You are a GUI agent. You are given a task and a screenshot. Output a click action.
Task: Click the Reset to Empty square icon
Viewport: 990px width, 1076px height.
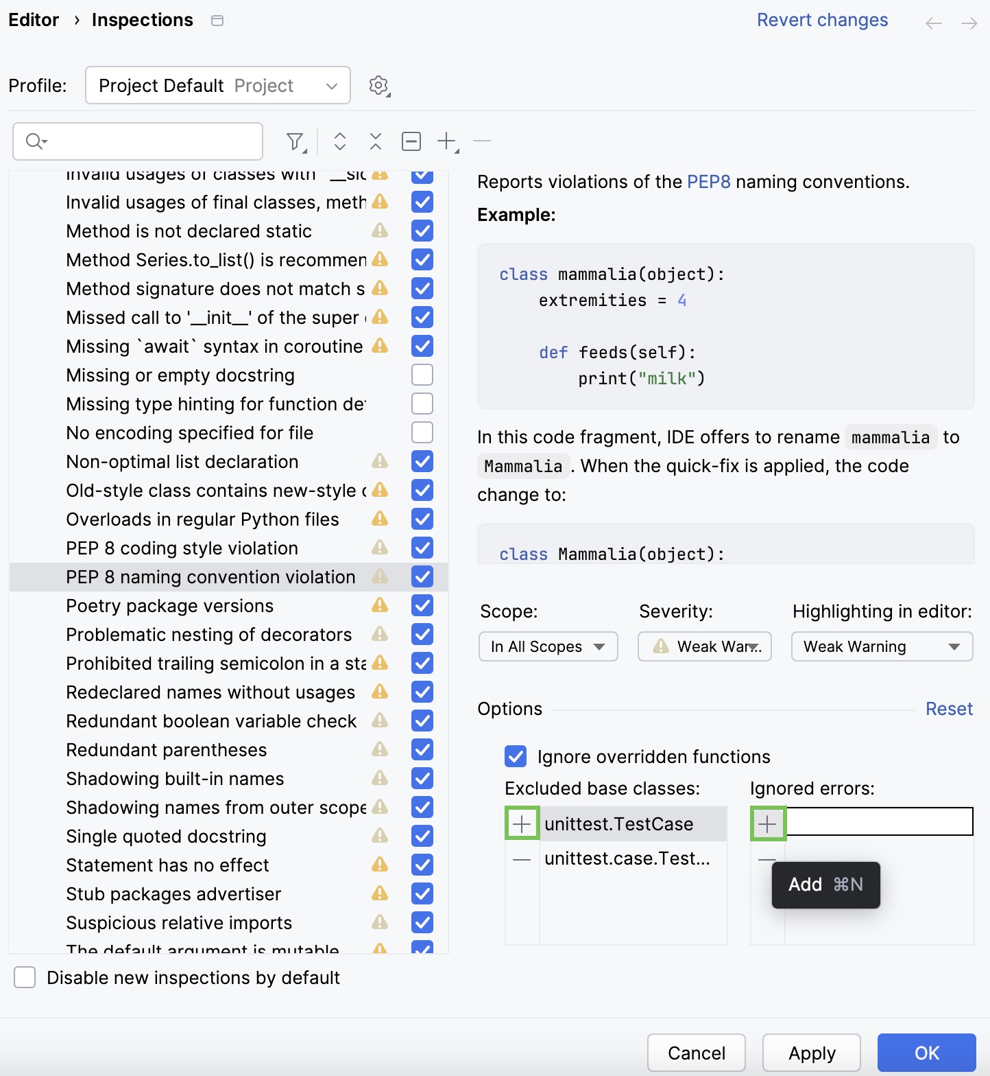coord(411,141)
